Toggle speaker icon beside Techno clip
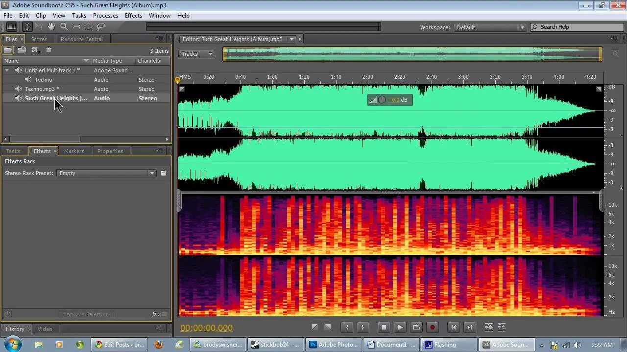The height and width of the screenshot is (352, 627). pos(28,80)
